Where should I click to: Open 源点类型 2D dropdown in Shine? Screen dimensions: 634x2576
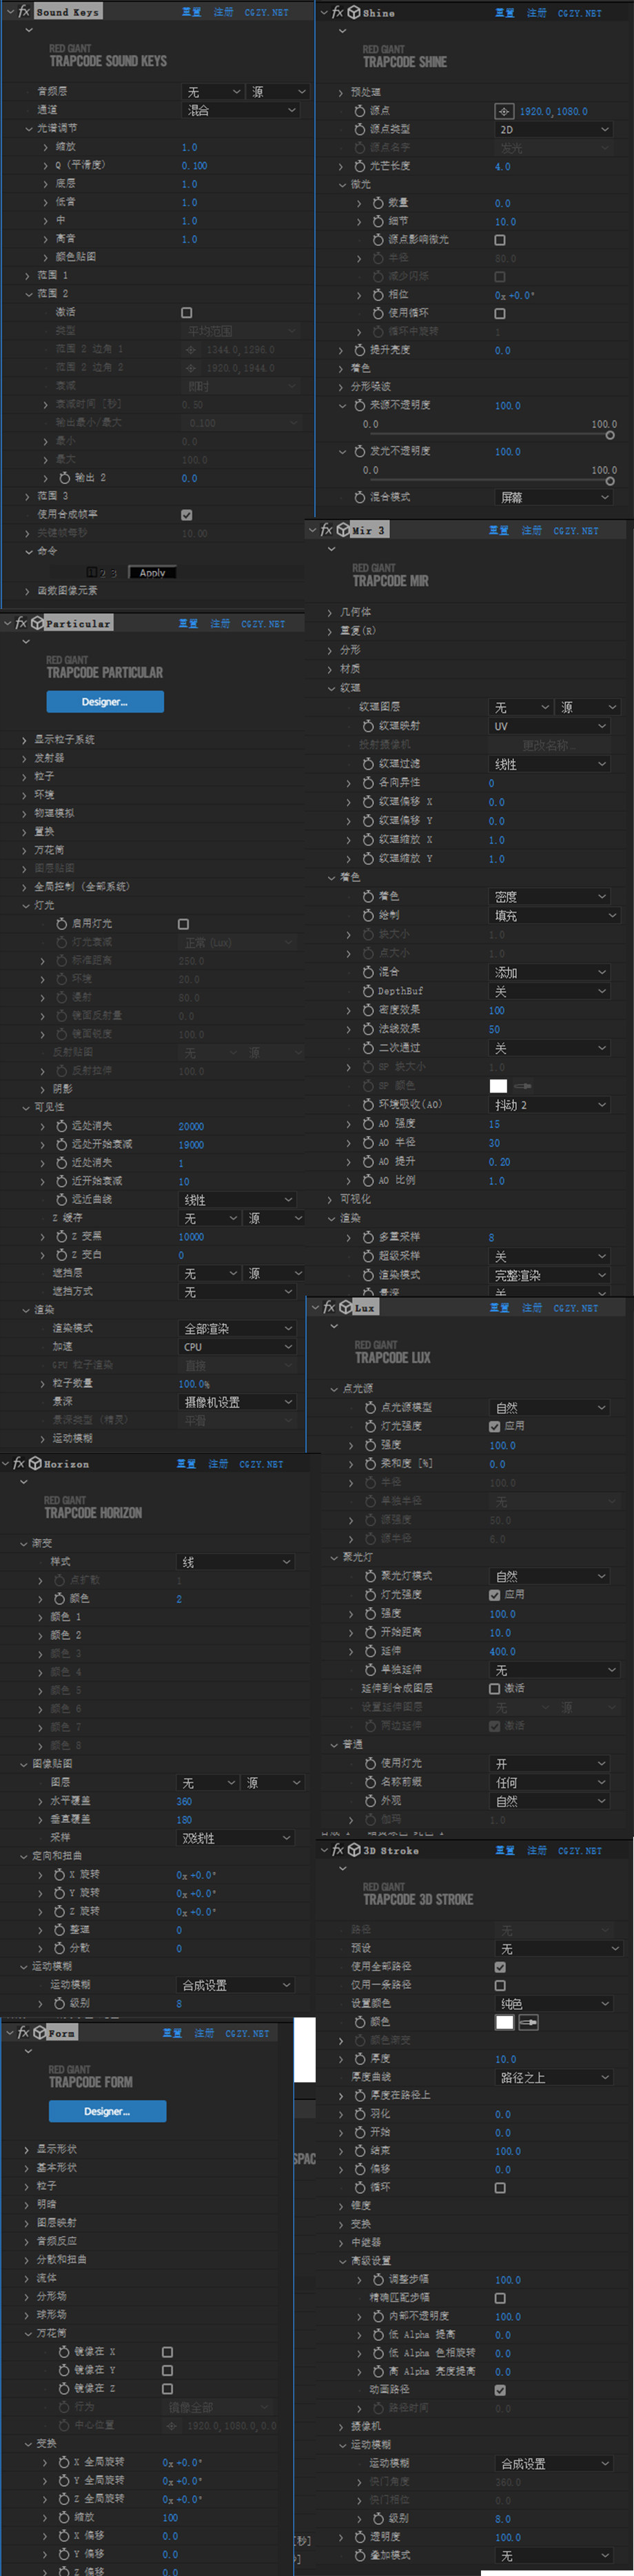pos(553,129)
